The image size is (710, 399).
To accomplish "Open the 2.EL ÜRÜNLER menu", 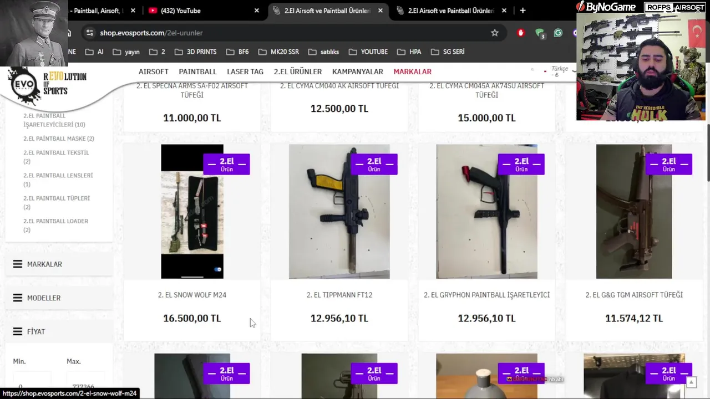I will tap(298, 71).
